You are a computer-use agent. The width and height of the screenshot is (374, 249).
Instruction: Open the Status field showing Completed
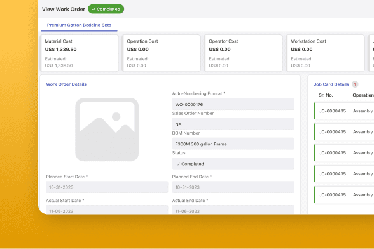click(233, 163)
